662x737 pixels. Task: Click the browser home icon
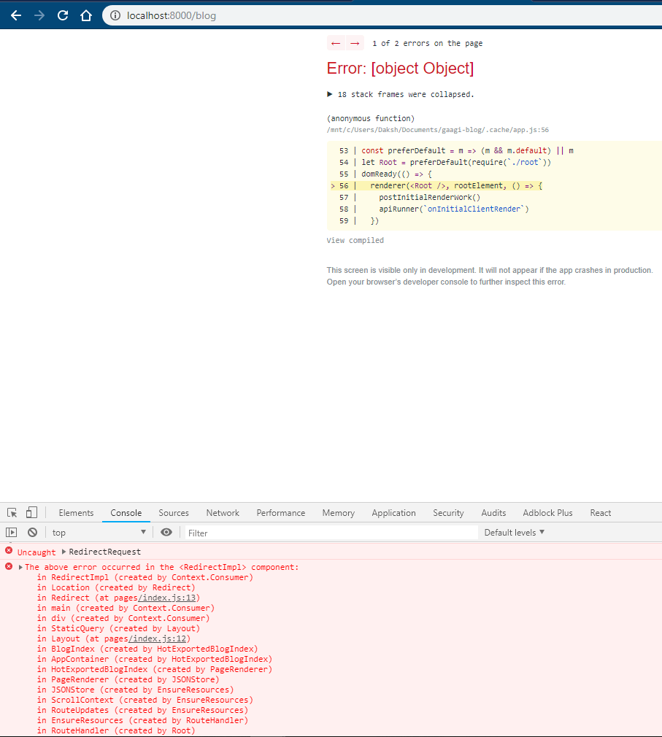85,15
